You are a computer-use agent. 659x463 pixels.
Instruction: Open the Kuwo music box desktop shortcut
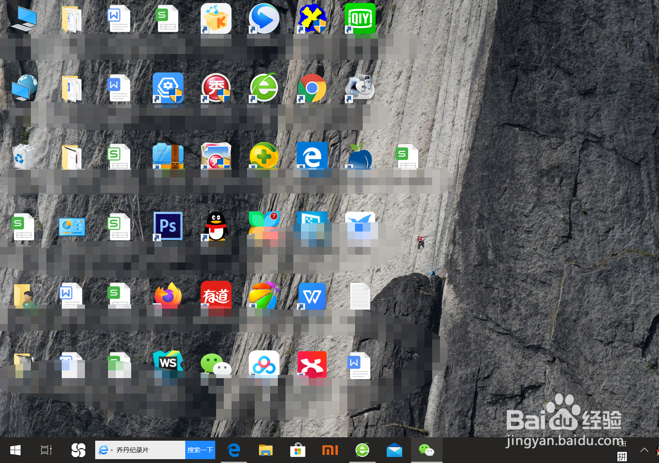click(216, 18)
